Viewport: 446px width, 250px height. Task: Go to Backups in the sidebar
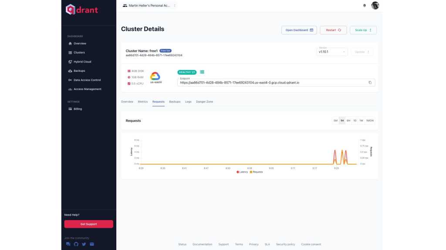coord(79,71)
